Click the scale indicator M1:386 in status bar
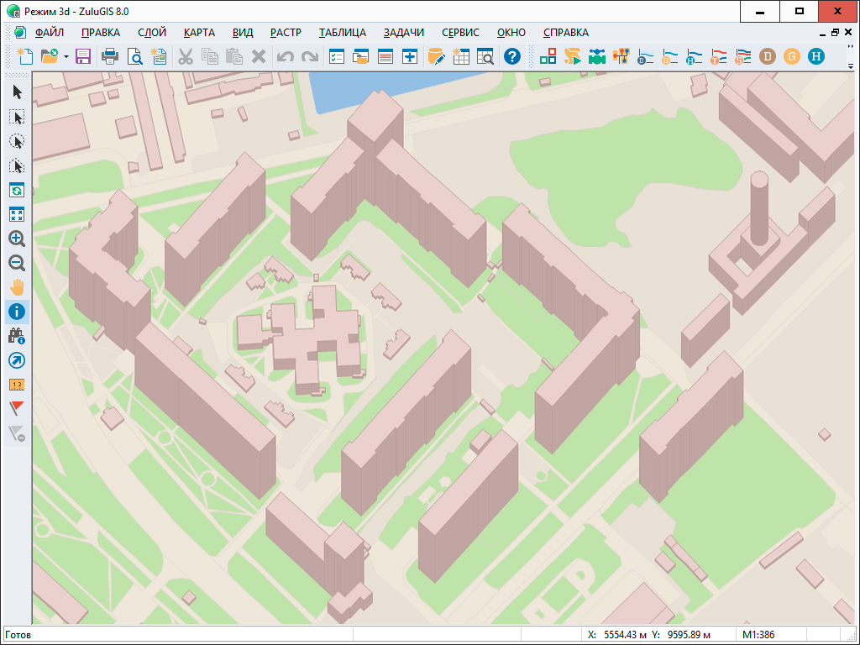The height and width of the screenshot is (645, 860). pos(758,635)
